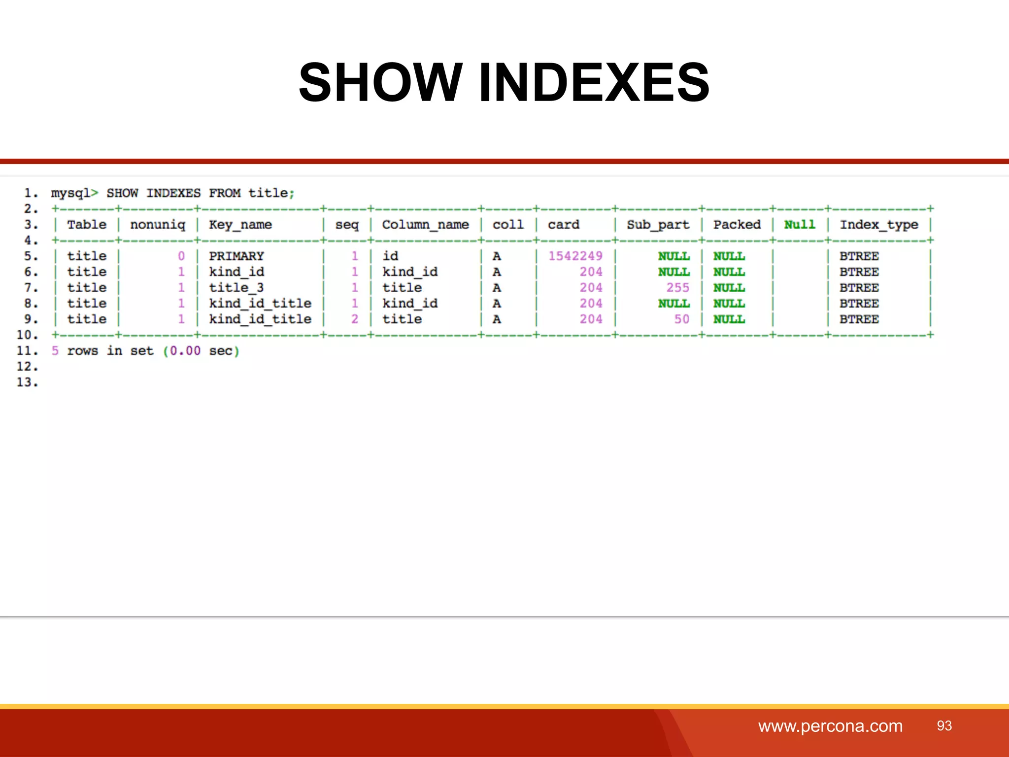This screenshot has width=1009, height=757.
Task: Click the 'nonuniq' column header
Action: [x=158, y=225]
